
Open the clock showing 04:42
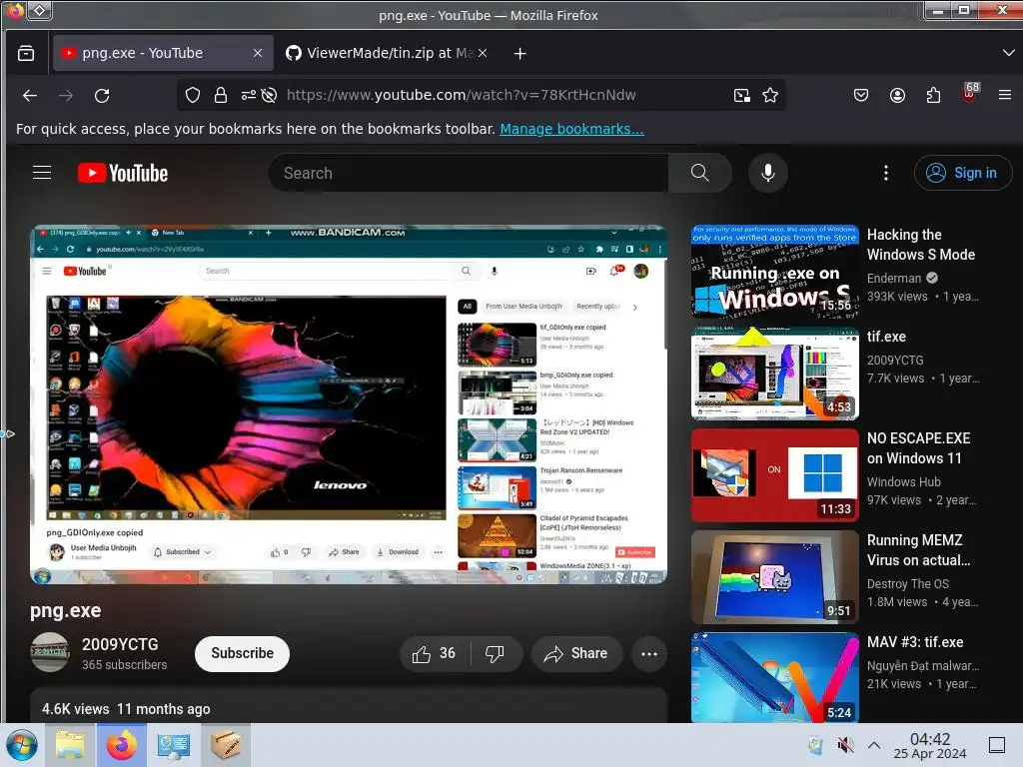click(930, 745)
